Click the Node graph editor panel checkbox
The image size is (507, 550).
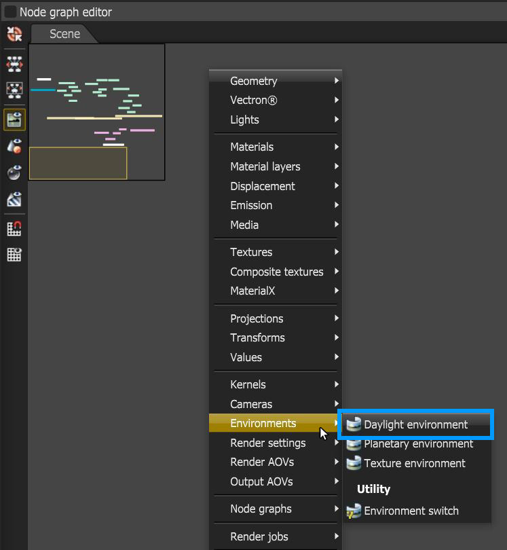(x=10, y=12)
